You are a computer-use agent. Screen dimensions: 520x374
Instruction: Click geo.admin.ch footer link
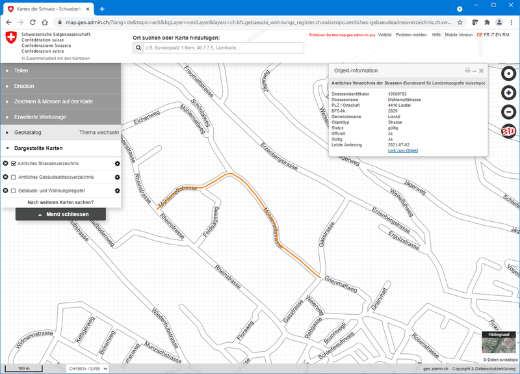coord(435,369)
